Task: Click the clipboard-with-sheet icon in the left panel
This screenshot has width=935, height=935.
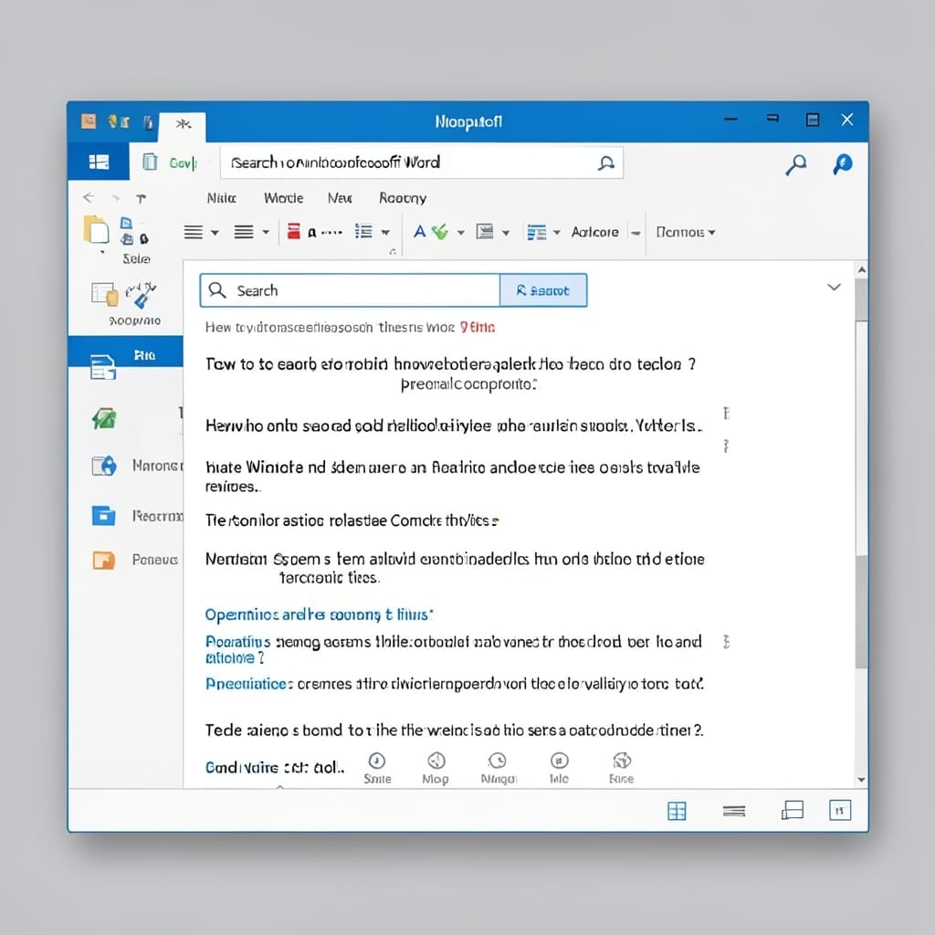Action: (x=104, y=294)
